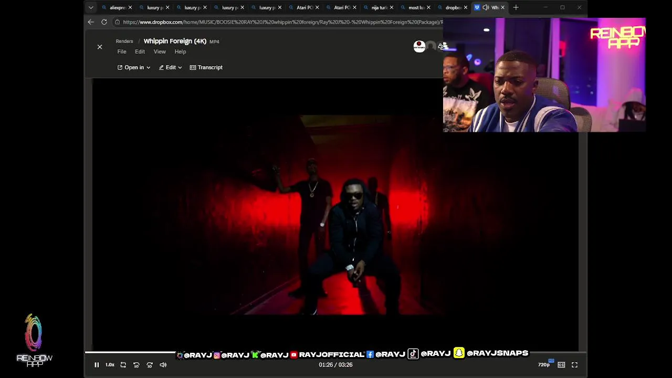Open a new browser tab

pos(516,7)
